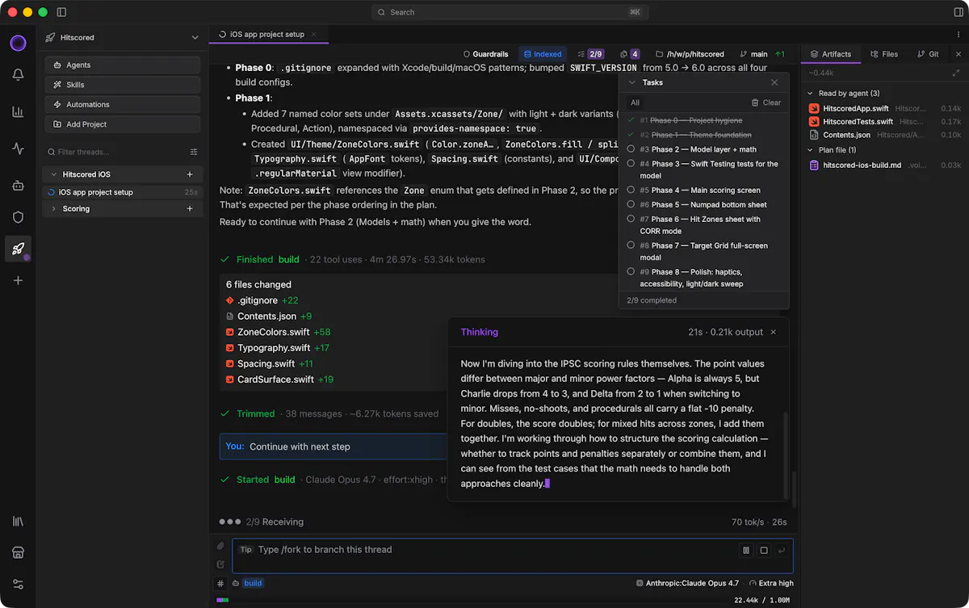Toggle the Guardrails indicator
The image size is (969, 608).
488,54
